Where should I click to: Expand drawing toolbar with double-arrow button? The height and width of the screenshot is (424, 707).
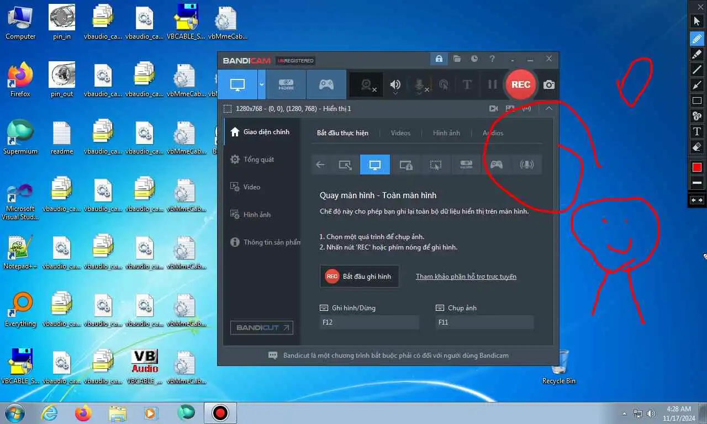pyautogui.click(x=697, y=200)
